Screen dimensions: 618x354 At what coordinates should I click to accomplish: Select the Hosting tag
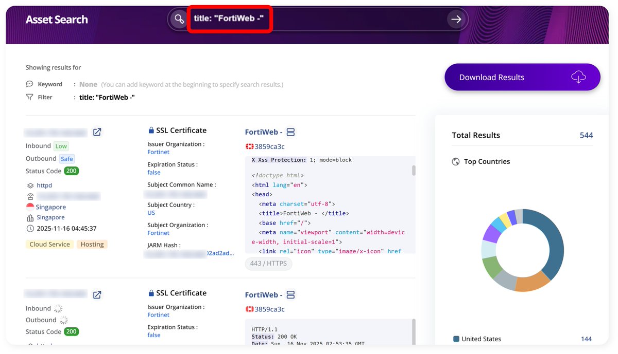click(92, 245)
